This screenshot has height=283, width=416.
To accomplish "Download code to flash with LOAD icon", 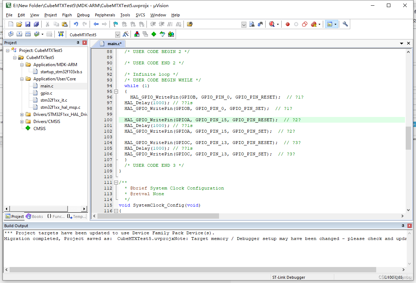I will tap(61, 34).
